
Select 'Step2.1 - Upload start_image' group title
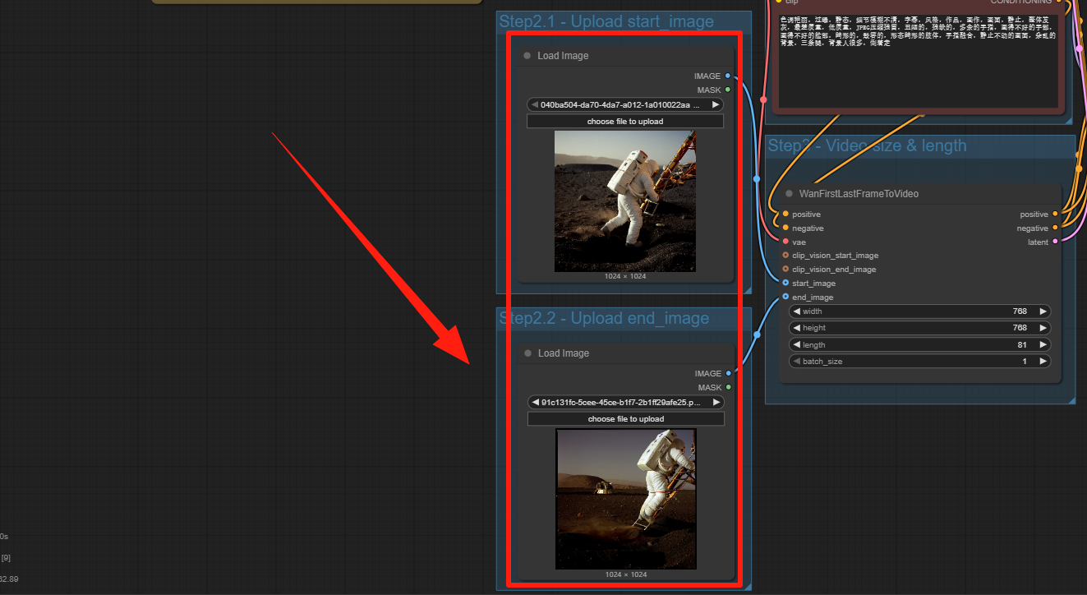[606, 21]
